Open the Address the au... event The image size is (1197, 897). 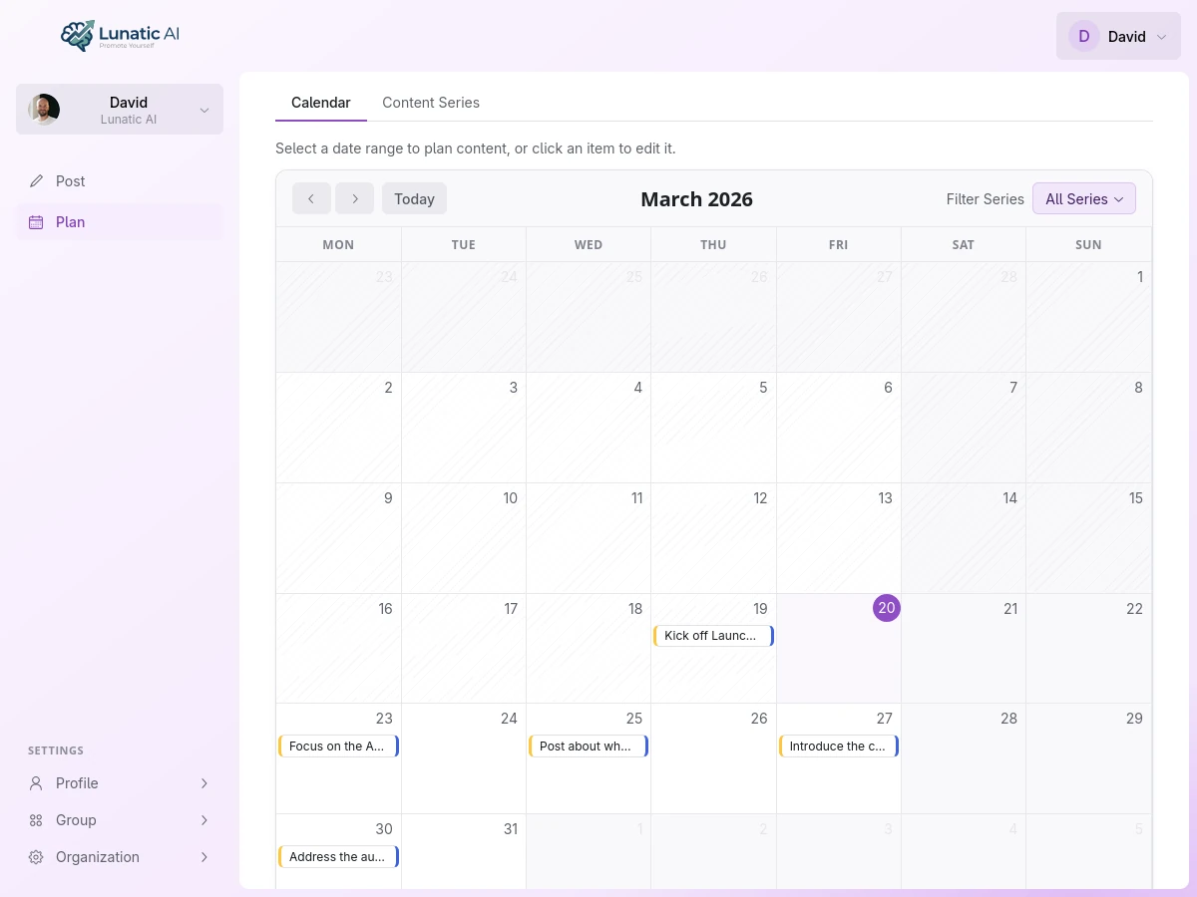338,856
